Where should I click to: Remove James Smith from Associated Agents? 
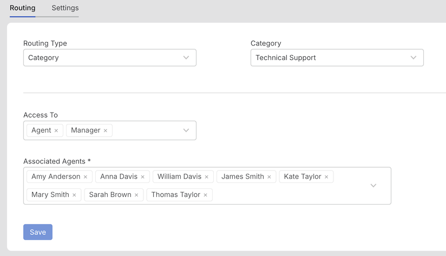[x=269, y=177]
